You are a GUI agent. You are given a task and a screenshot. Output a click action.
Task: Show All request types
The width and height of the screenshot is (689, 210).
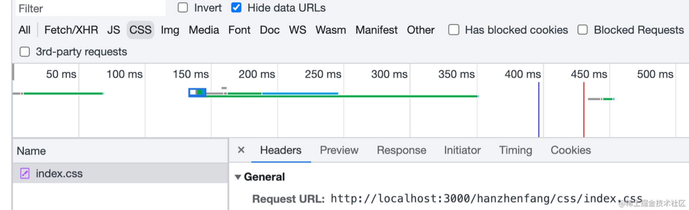point(24,30)
